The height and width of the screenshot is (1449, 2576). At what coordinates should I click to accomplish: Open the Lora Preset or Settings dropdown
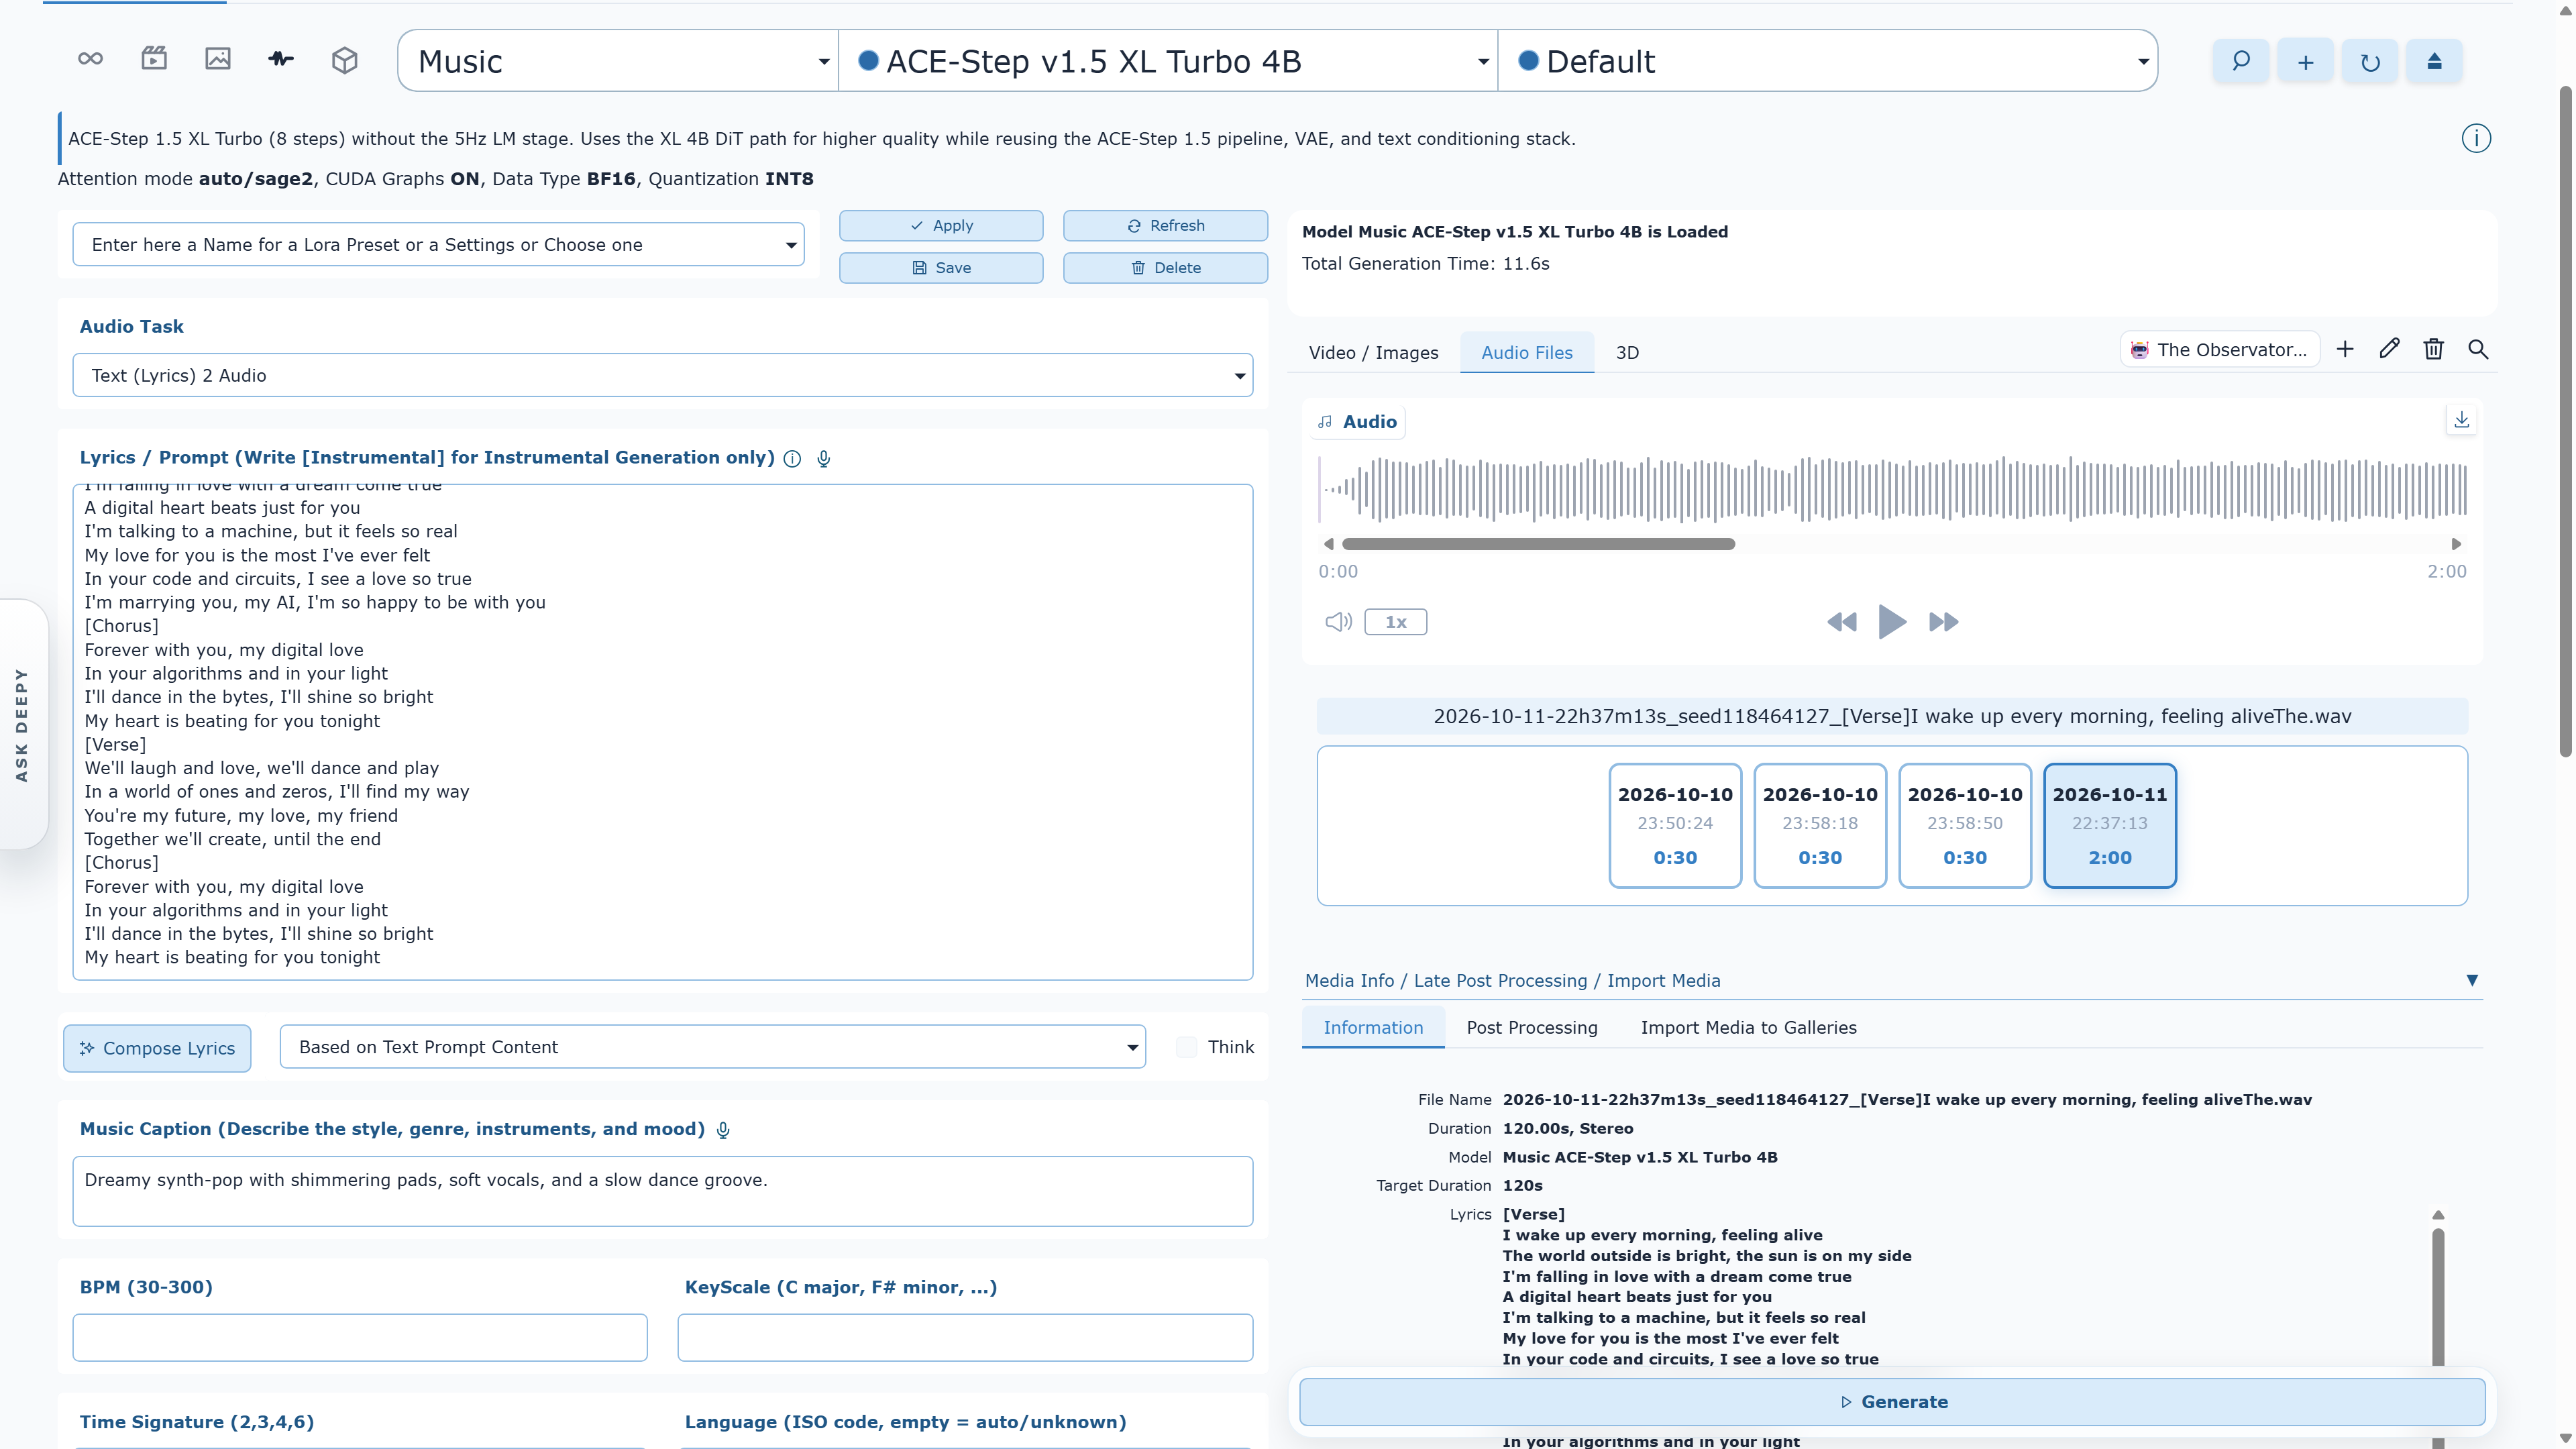point(438,245)
